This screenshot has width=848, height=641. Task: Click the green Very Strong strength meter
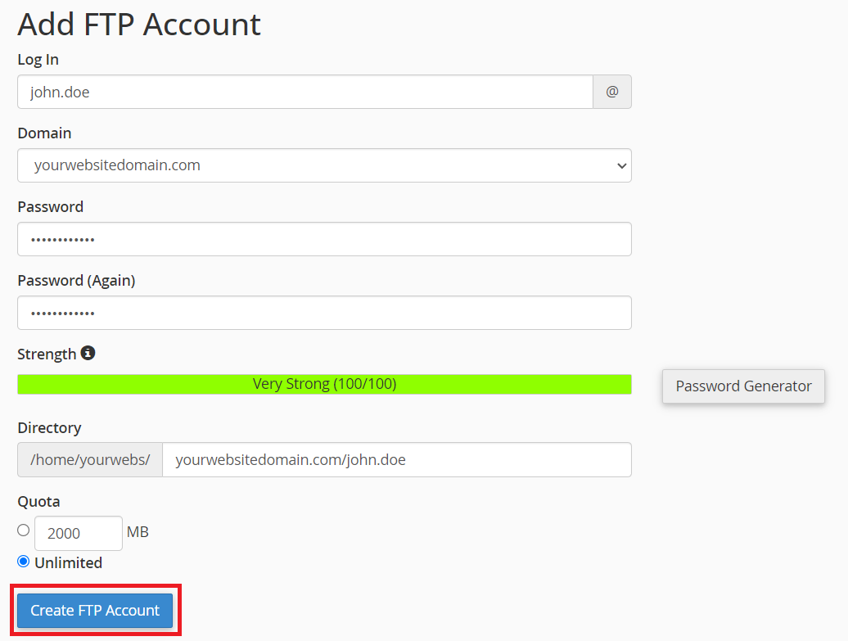(x=324, y=383)
